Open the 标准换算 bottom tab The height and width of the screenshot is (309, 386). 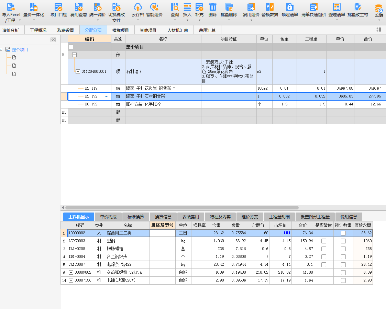136,217
